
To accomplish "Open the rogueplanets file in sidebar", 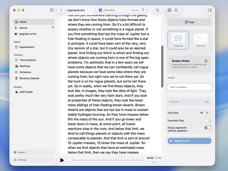I will point(33,47).
